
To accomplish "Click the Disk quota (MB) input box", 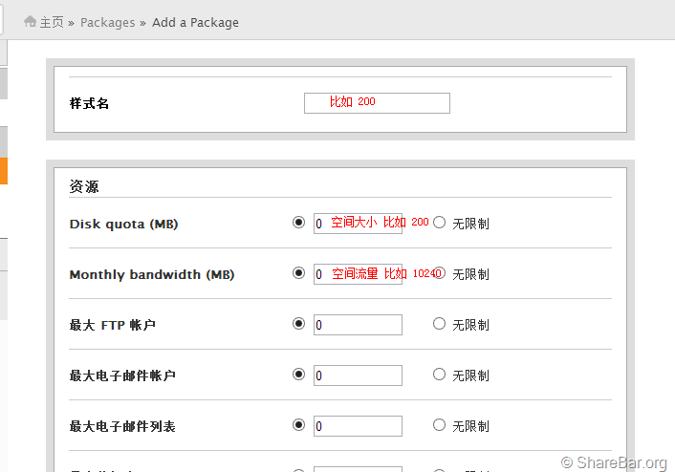I will (358, 224).
